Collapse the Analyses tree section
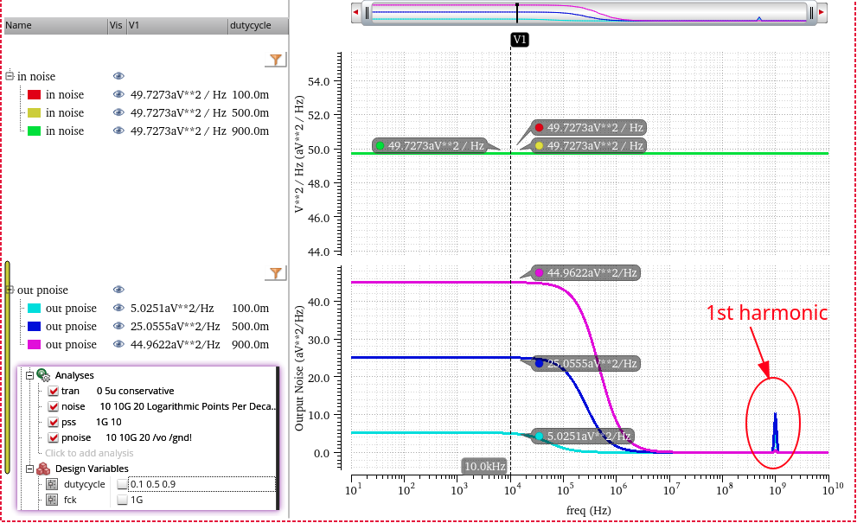The image size is (857, 523). pyautogui.click(x=30, y=375)
